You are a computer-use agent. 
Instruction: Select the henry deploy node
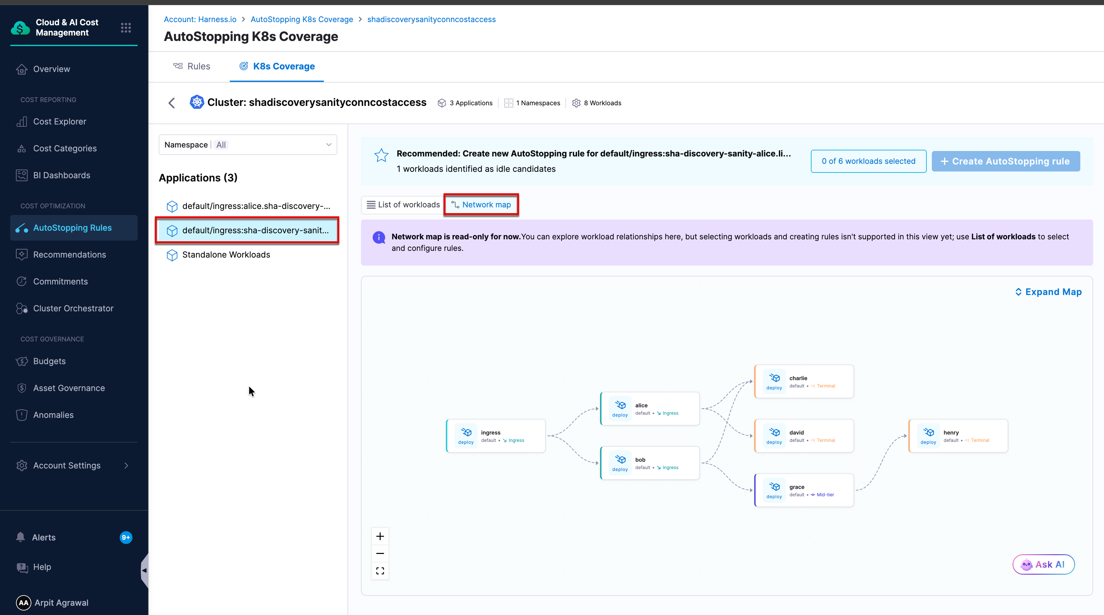click(958, 436)
